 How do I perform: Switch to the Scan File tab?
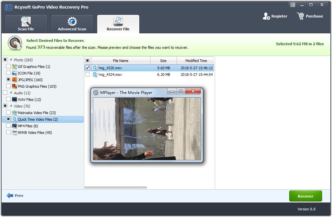pos(26,24)
